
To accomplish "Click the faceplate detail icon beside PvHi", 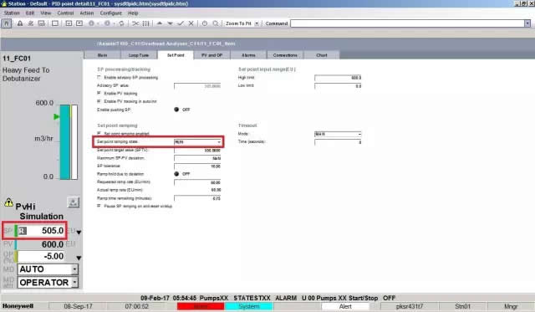I will tap(73, 202).
